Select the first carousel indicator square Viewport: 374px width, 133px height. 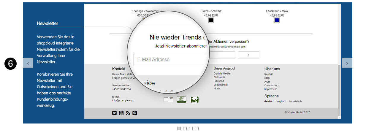179,129
